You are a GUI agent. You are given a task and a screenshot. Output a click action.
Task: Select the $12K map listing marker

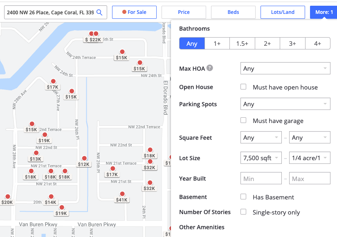point(84,164)
